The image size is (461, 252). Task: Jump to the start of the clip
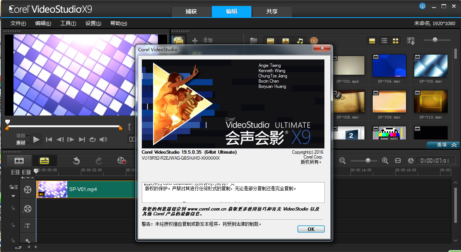pos(49,139)
